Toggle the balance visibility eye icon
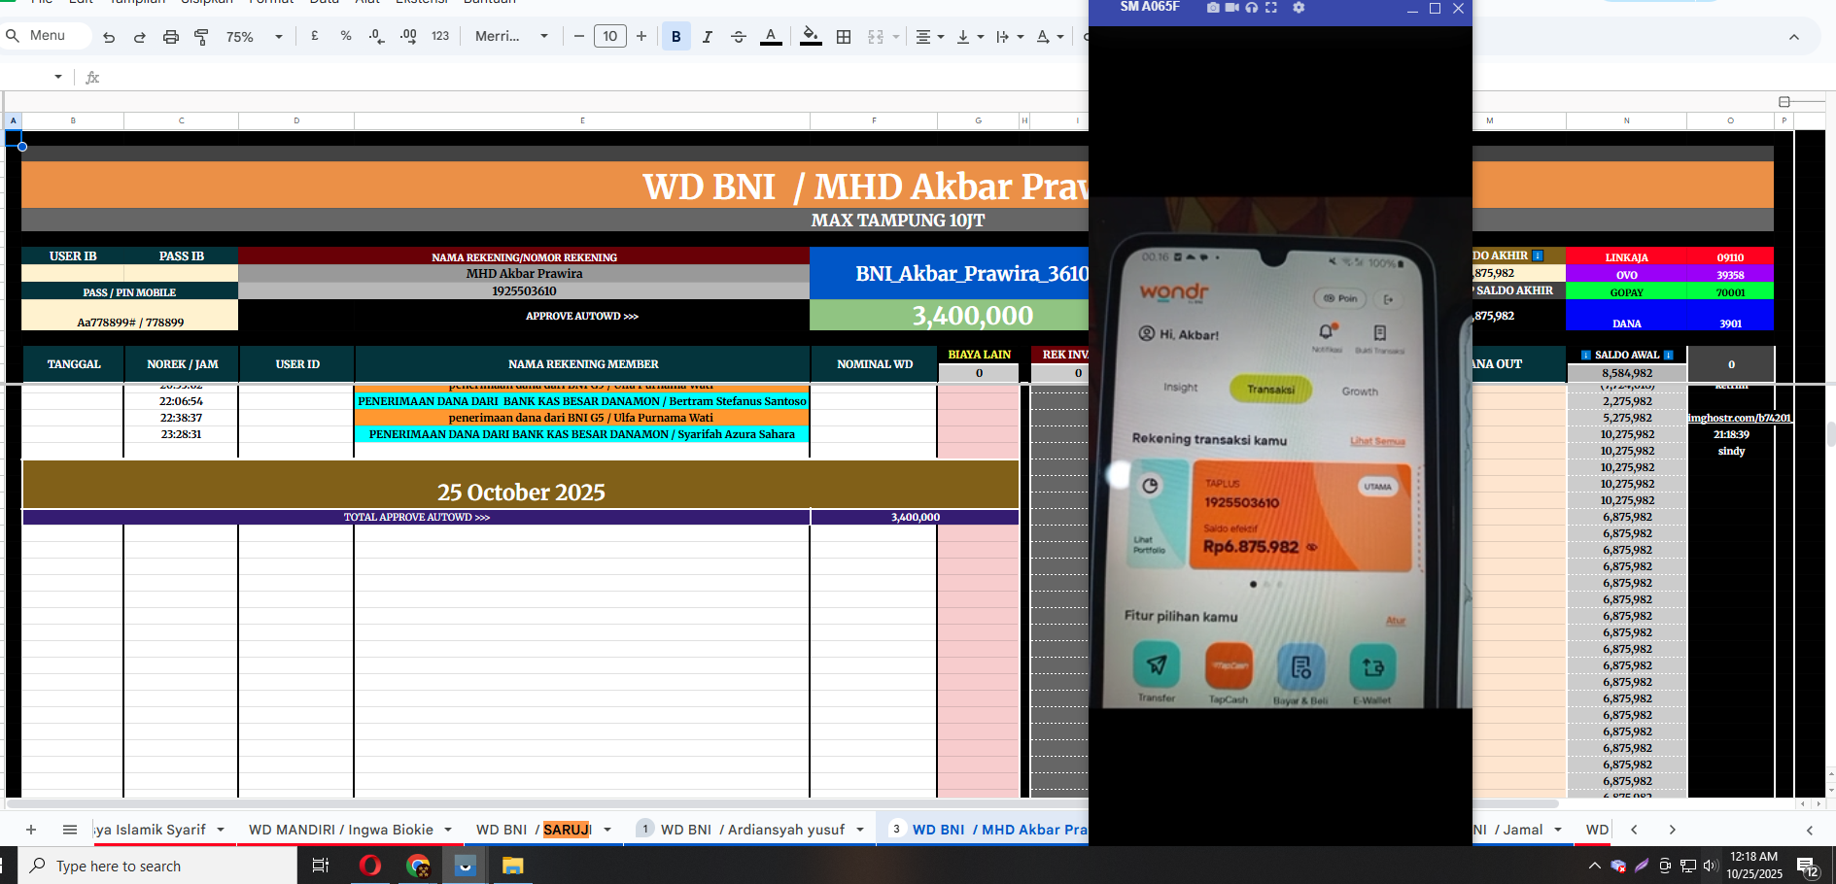1836x884 pixels. tap(1312, 547)
